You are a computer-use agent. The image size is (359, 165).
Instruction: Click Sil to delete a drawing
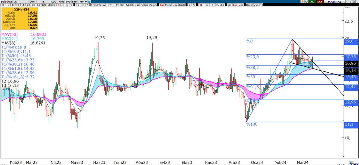click(123, 5)
